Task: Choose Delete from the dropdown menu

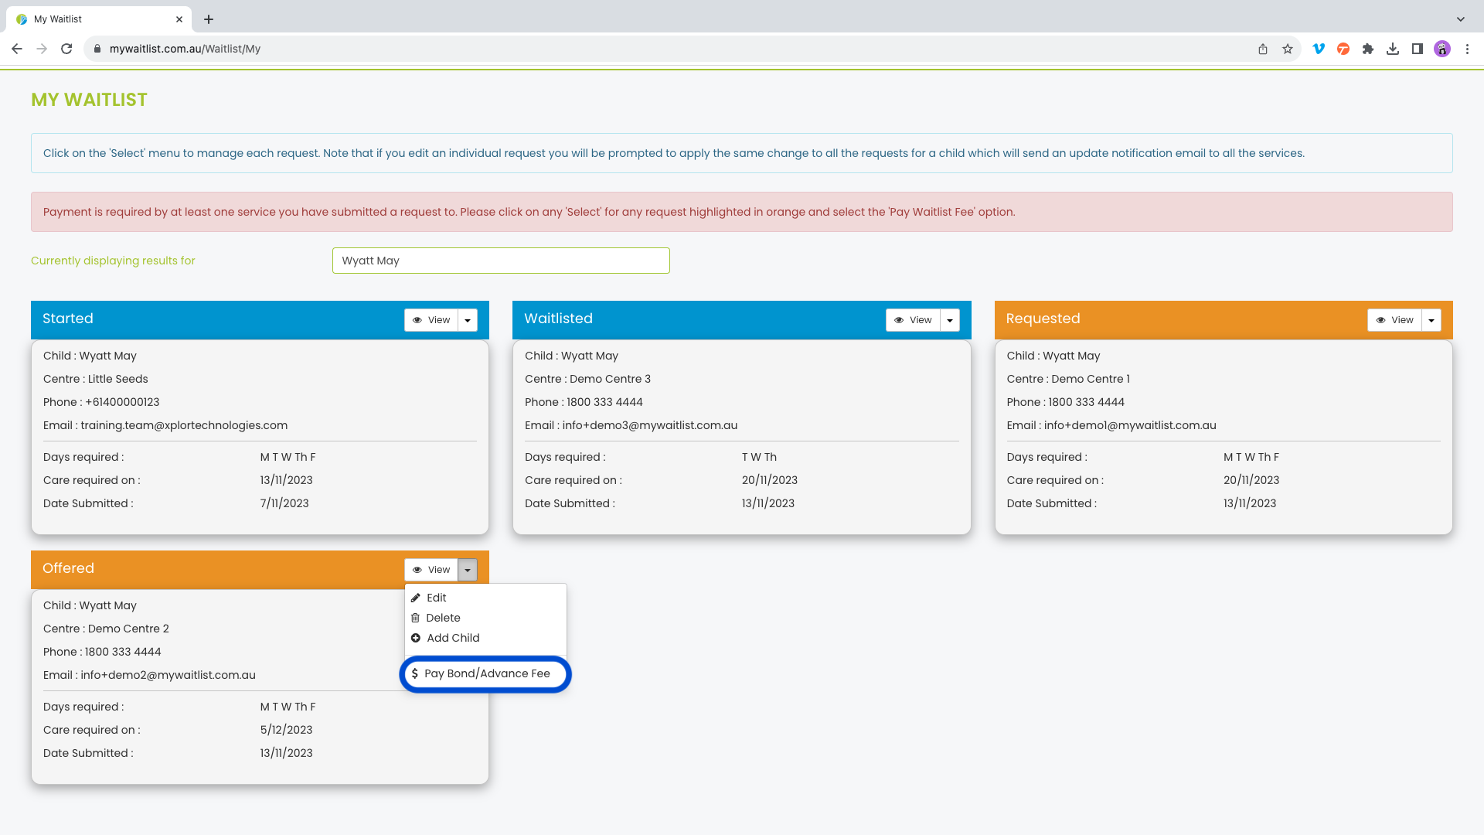Action: pyautogui.click(x=443, y=618)
